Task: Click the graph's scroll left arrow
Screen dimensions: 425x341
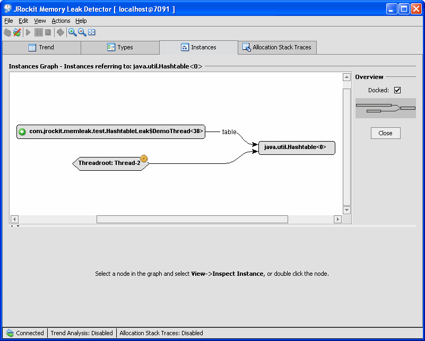Action: (14, 219)
